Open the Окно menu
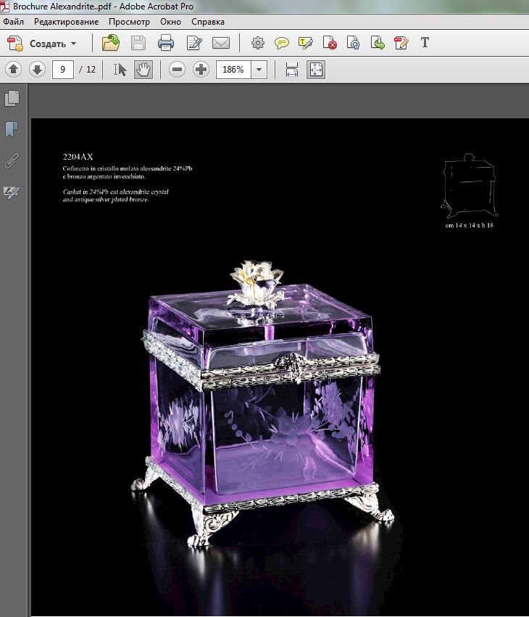This screenshot has height=617, width=529. [170, 22]
